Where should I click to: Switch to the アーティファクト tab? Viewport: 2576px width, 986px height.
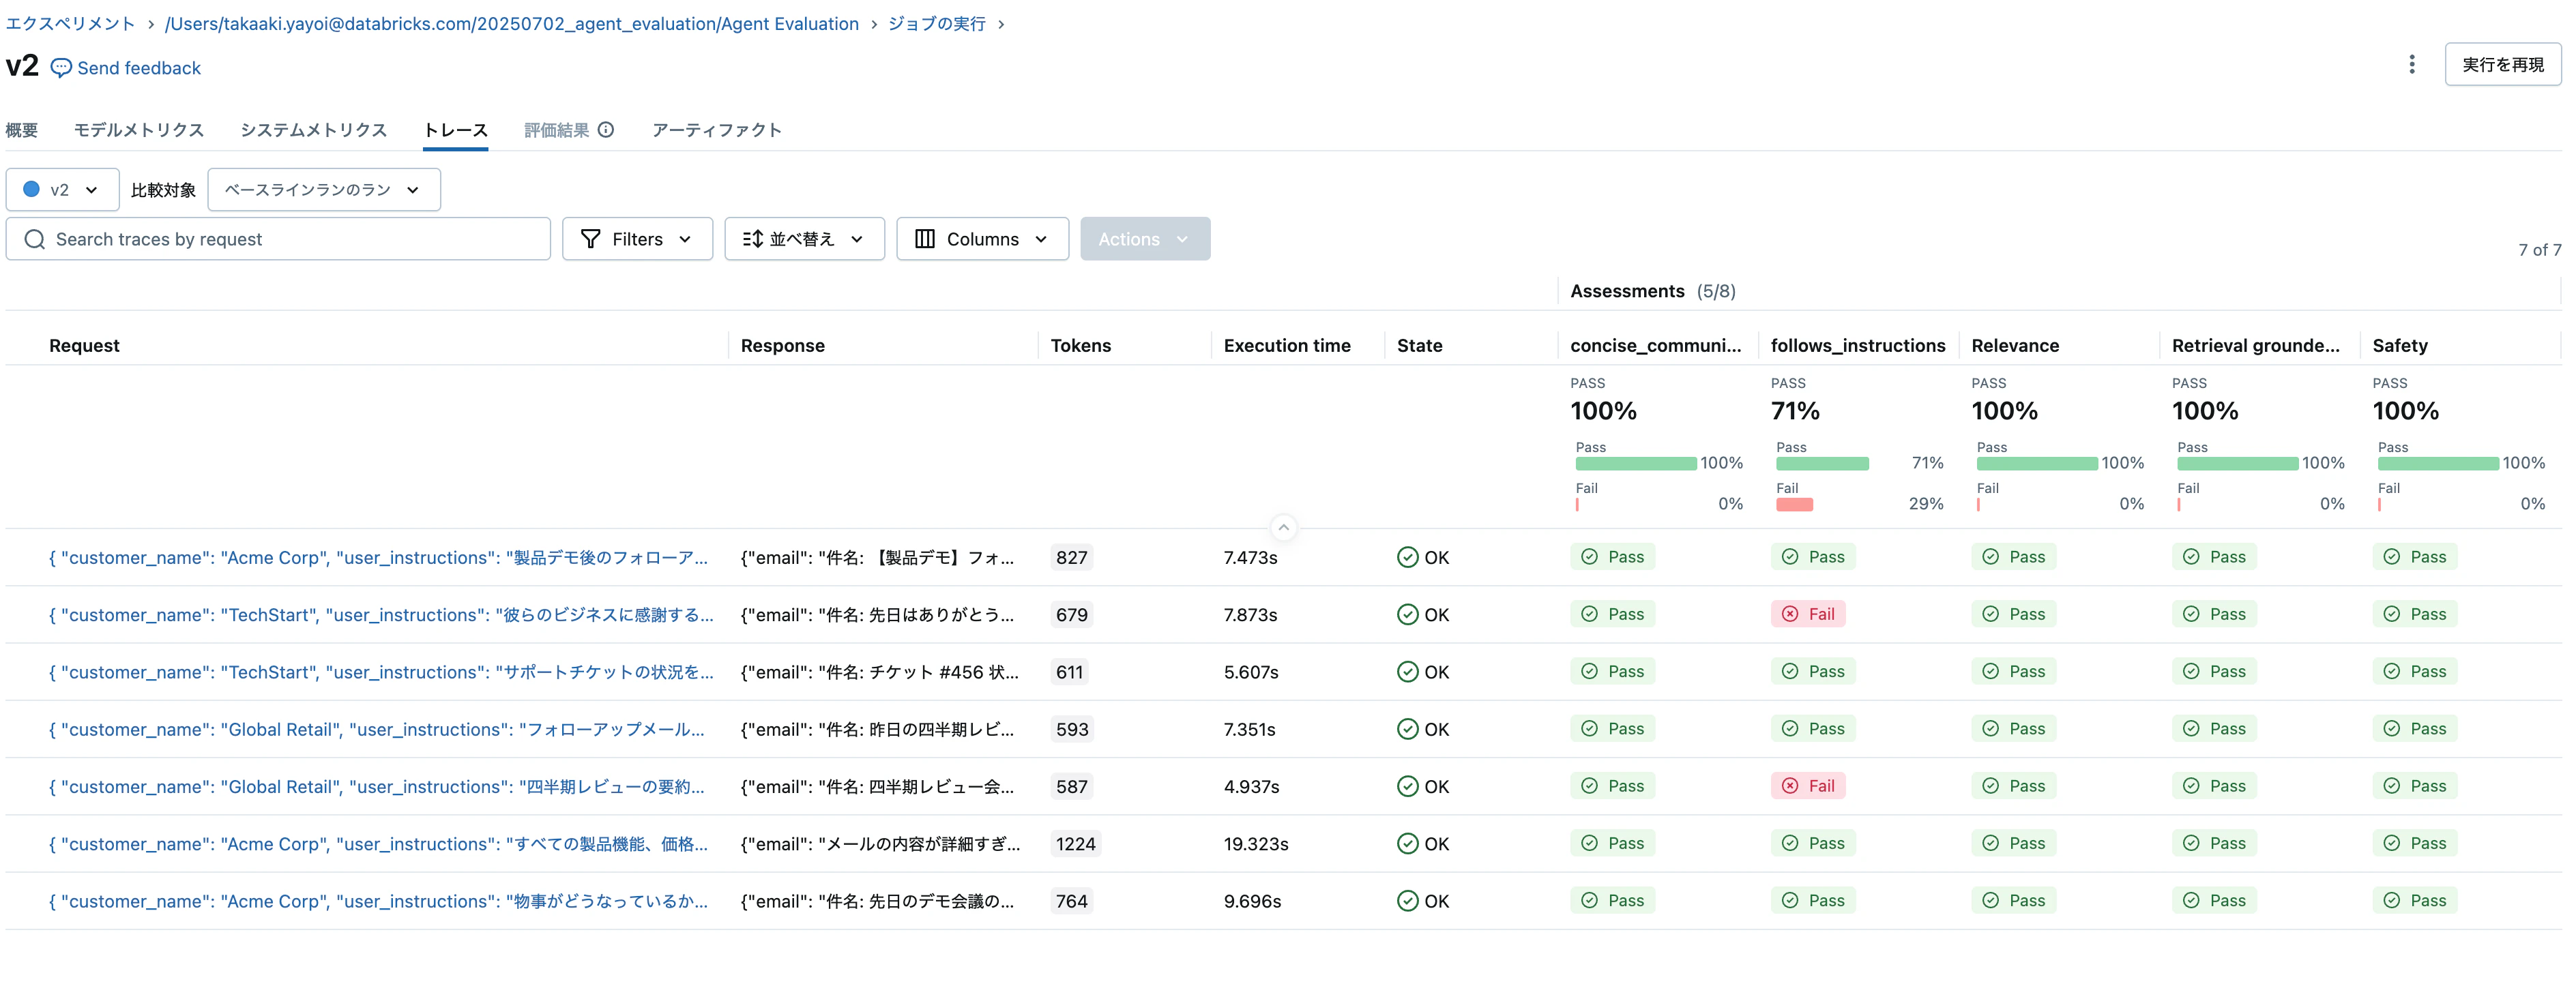pos(716,130)
